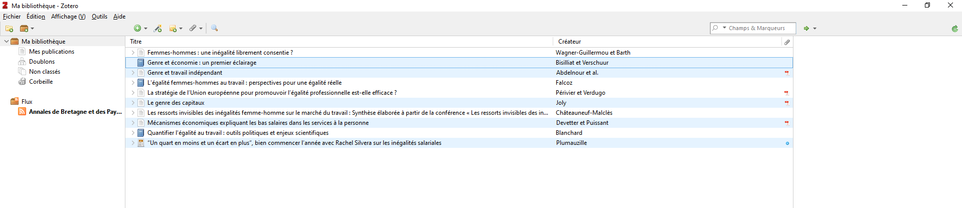Open Advanced Search magnifier icon

[215, 28]
